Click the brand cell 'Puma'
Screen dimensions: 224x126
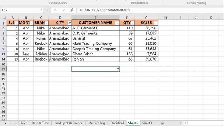click(41, 38)
